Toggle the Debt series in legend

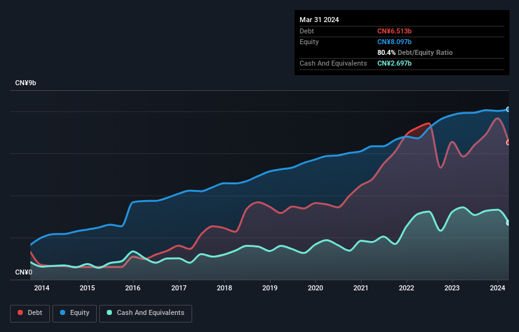[31, 313]
